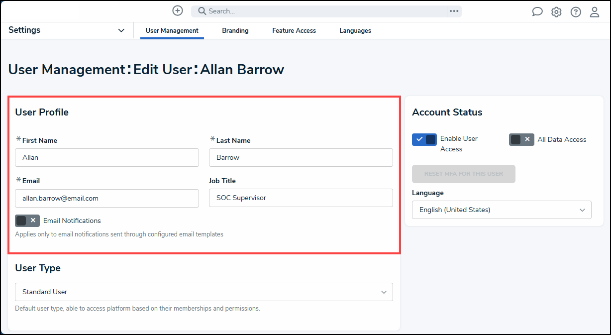Expand the Settings dropdown chevron
The width and height of the screenshot is (611, 335).
coord(121,30)
